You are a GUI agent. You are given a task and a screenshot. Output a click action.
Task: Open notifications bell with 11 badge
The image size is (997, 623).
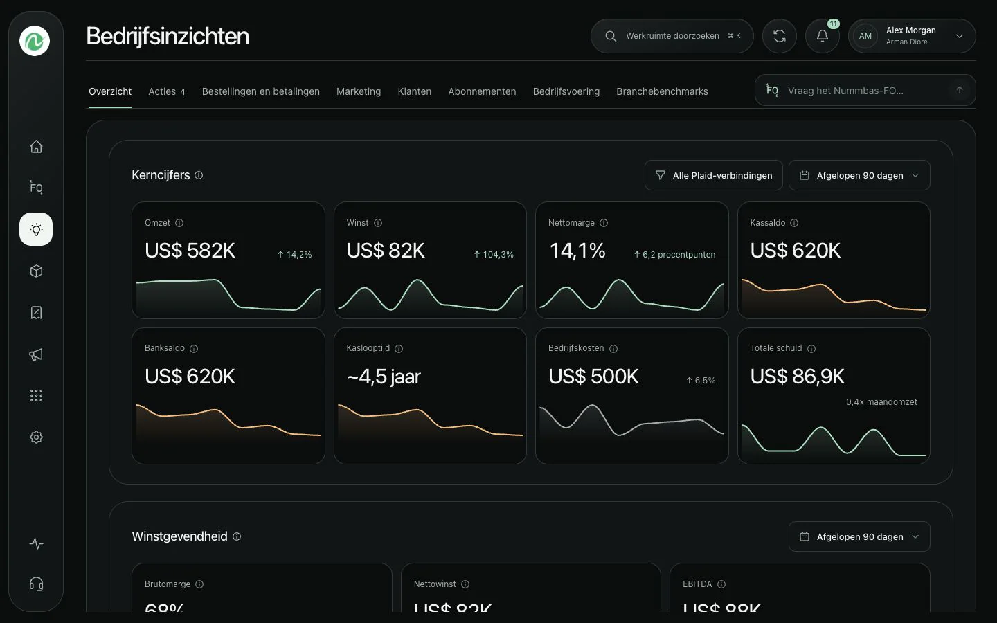(x=823, y=36)
